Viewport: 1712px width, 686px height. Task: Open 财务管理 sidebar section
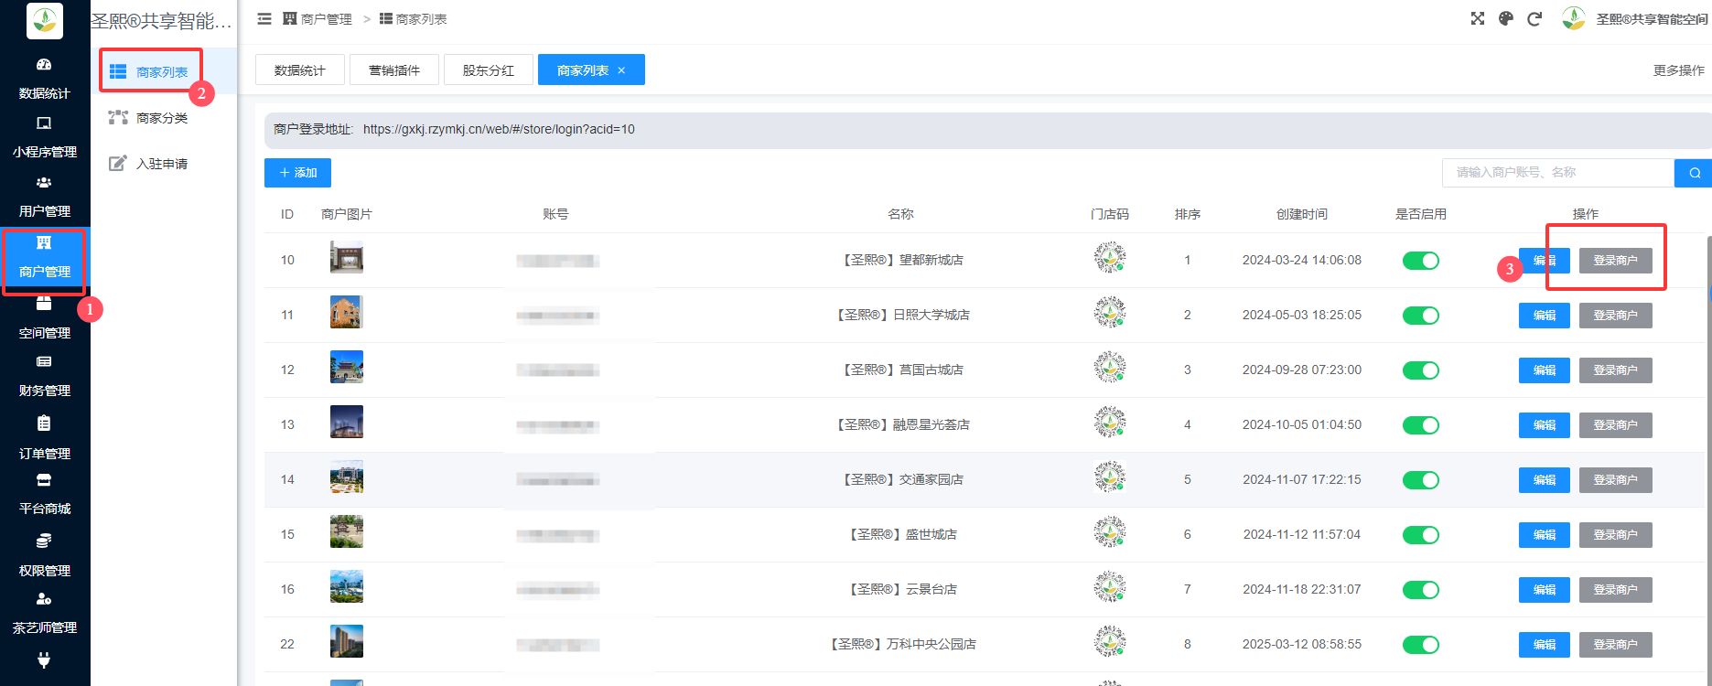point(44,376)
